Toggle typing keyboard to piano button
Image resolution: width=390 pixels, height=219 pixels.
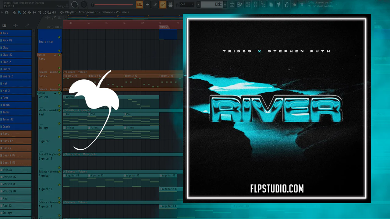140,4
